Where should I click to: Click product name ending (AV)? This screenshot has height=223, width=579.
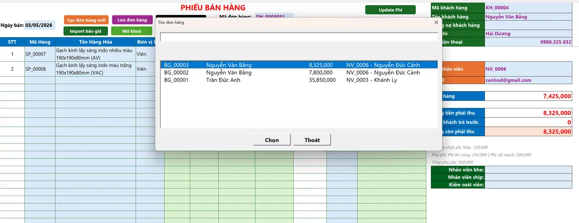click(96, 54)
